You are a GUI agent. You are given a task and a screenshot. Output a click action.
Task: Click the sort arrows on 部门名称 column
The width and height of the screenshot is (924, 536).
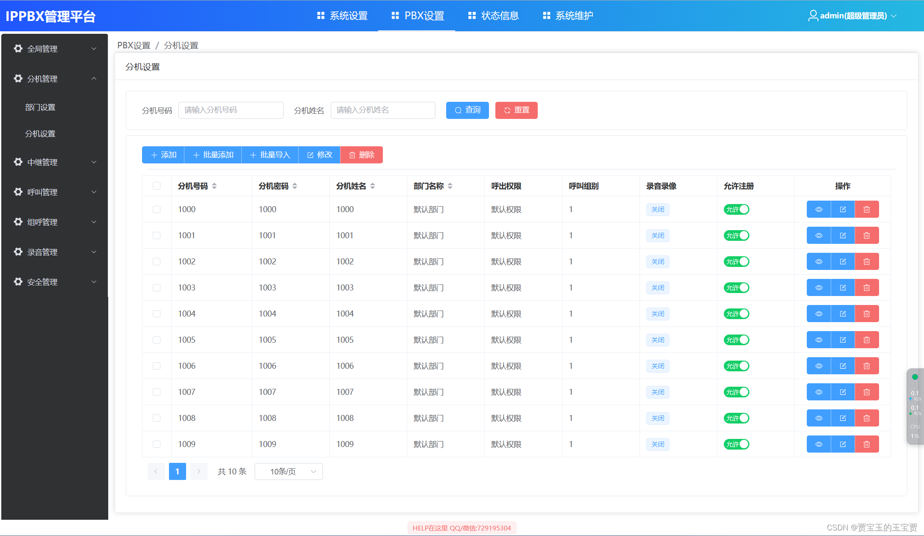(x=450, y=186)
